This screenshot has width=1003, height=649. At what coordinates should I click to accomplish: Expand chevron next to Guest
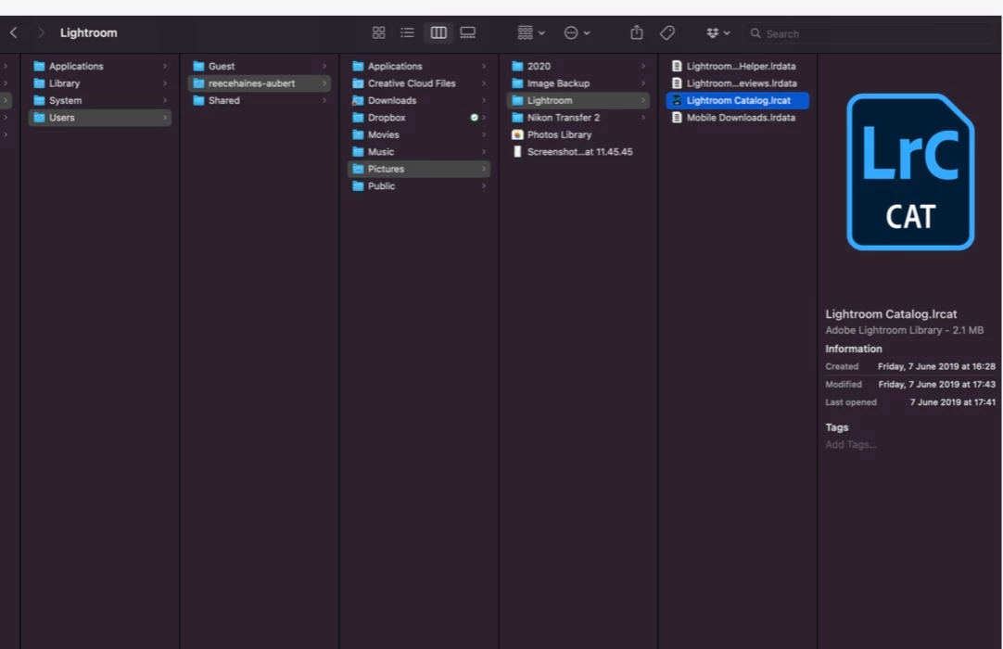pyautogui.click(x=324, y=66)
